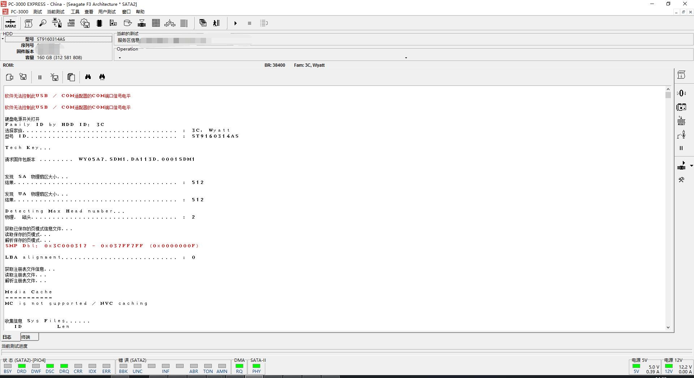Click the gear with floppy disk icon
Viewport: 694px width, 378px height.
85,23
